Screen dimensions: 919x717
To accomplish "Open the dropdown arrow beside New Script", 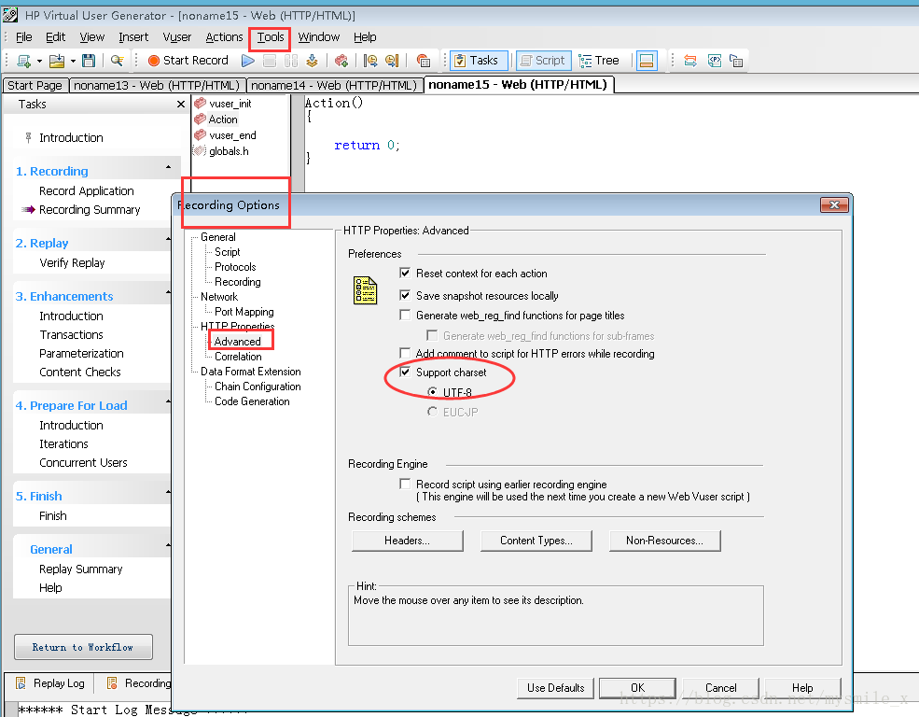I will (x=39, y=61).
